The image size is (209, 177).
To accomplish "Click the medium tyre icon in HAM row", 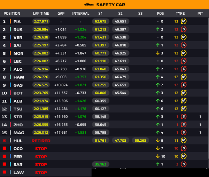I will (184, 77).
